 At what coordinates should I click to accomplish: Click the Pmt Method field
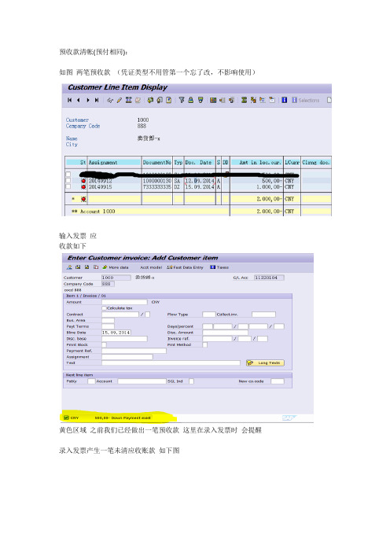pos(205,344)
